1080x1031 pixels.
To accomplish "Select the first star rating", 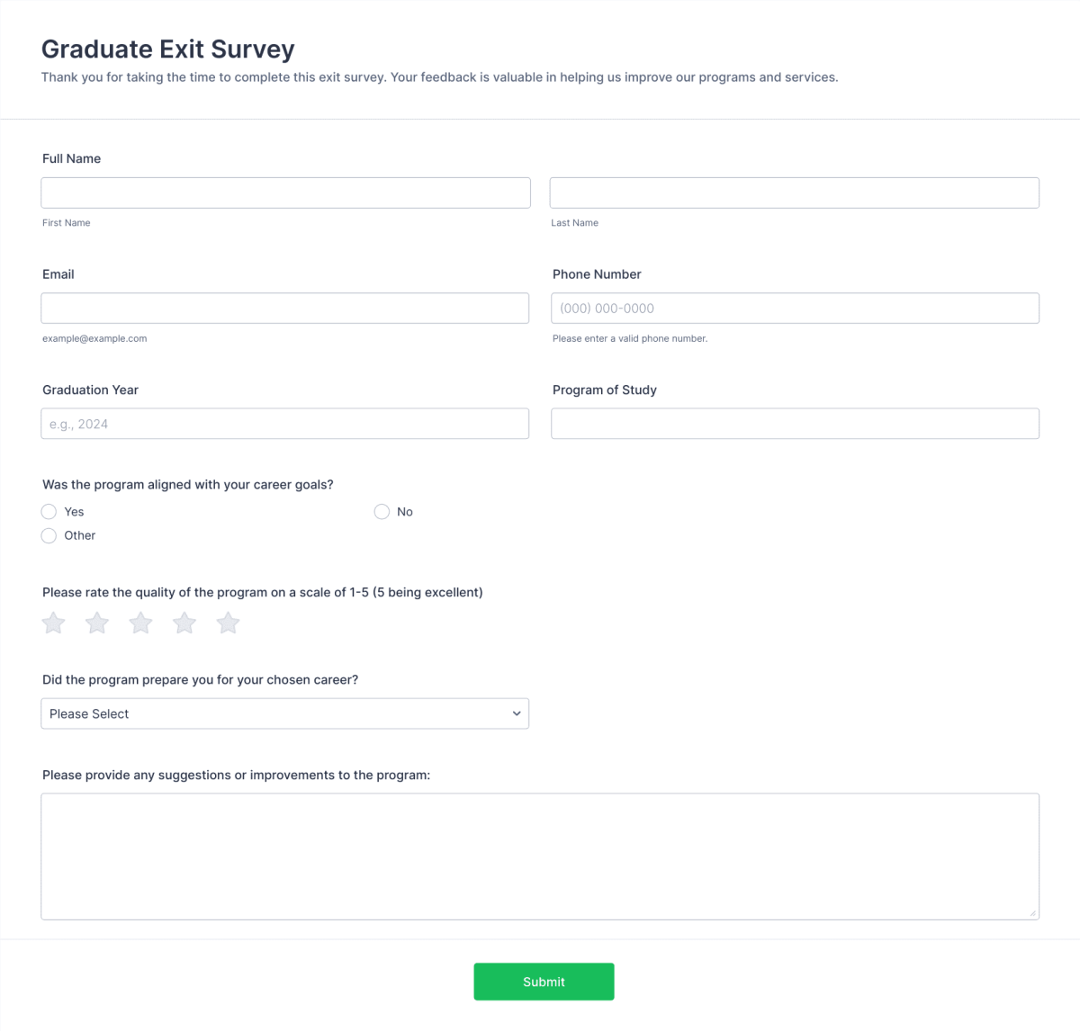I will coord(52,623).
